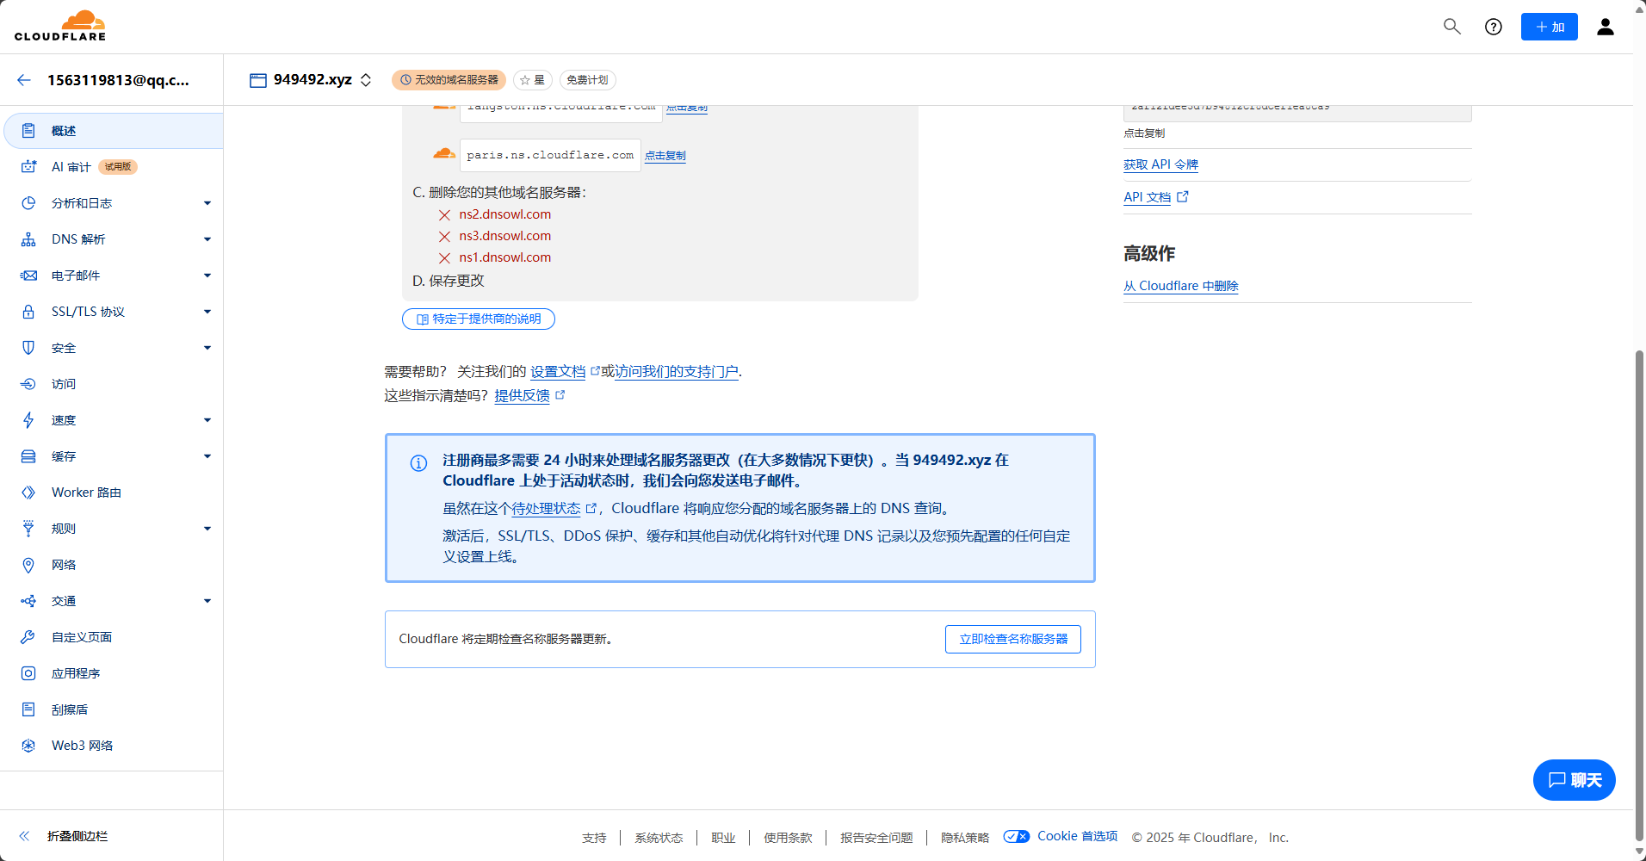The height and width of the screenshot is (861, 1646).
Task: Click the 无效的域名服务器 status badge
Action: [449, 80]
